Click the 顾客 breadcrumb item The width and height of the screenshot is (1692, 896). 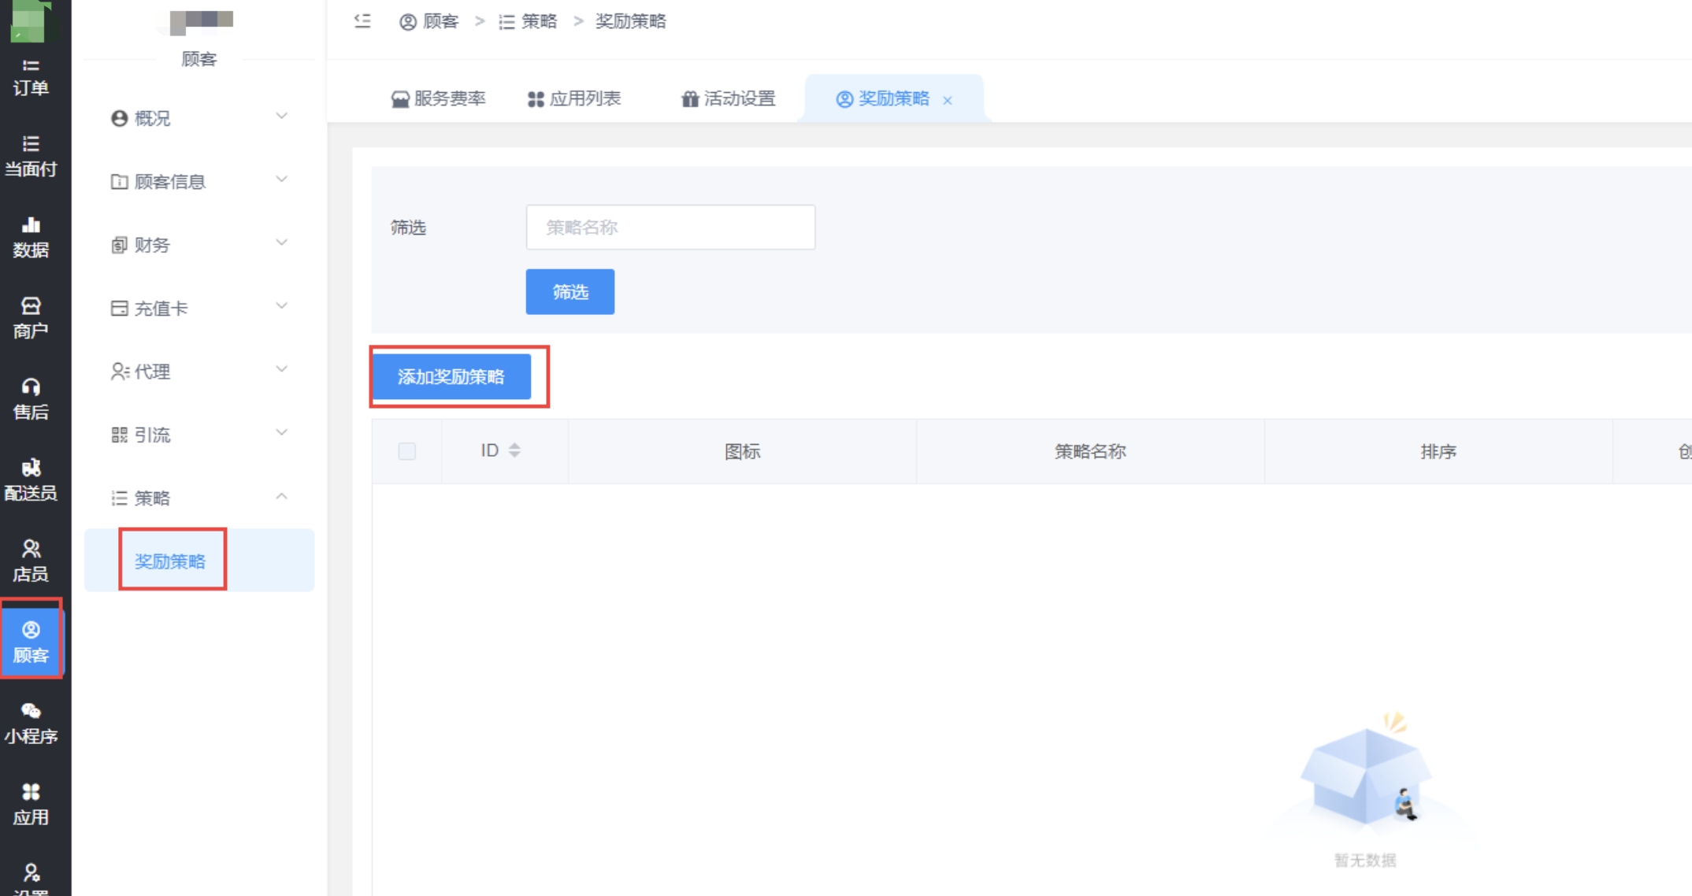click(429, 21)
